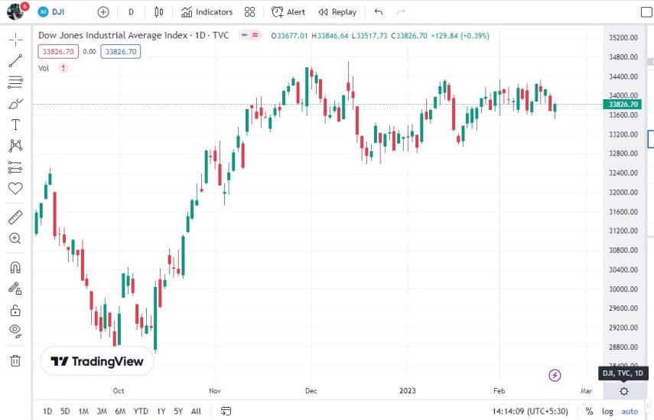Screen dimensions: 654x420
Task: Toggle hide all drawings eye icon
Action: click(15, 331)
